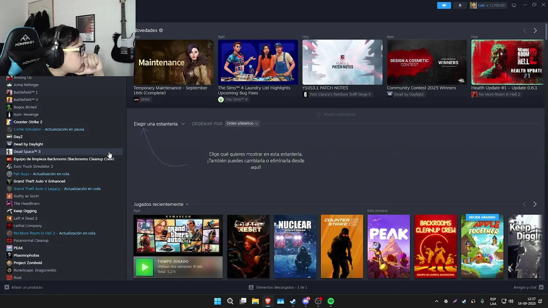Show next recently played games arrow

tap(535, 204)
